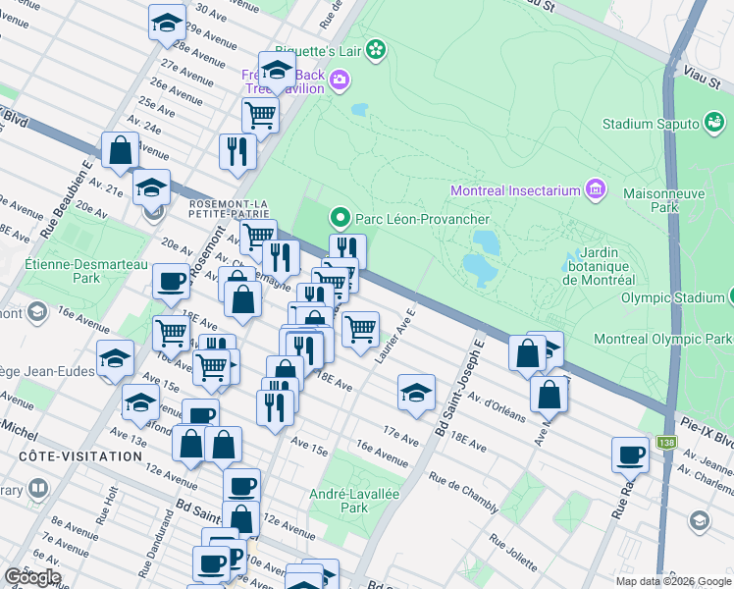The width and height of the screenshot is (734, 589).
Task: Click Olympic Stadium label
Action: (x=673, y=297)
